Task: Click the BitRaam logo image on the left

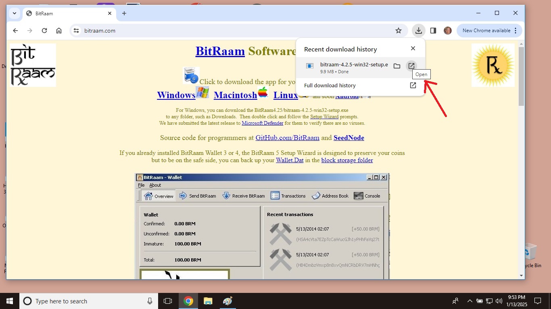Action: click(33, 65)
